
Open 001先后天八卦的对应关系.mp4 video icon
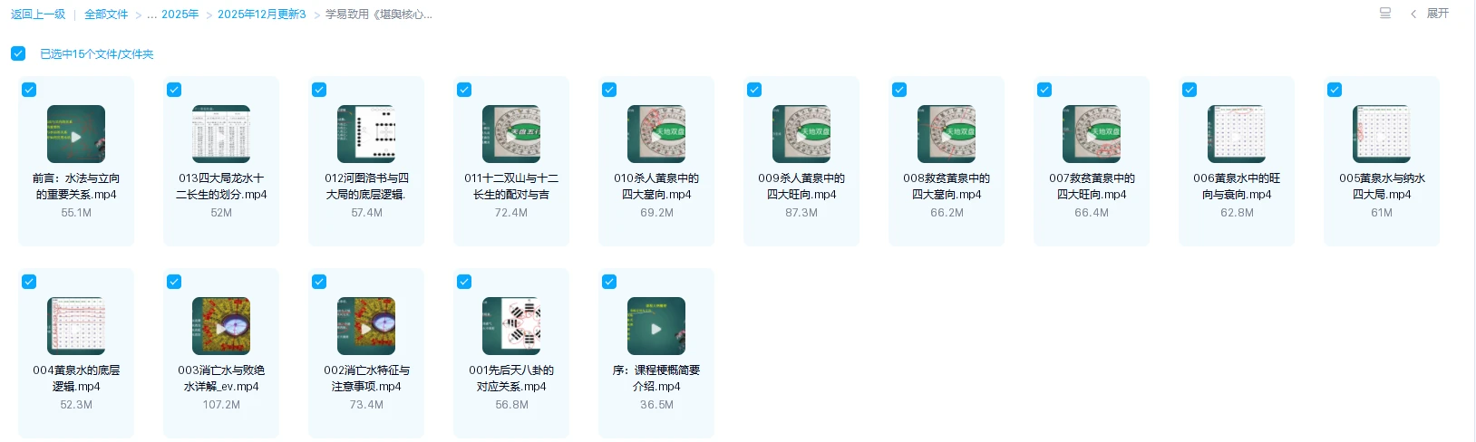click(x=511, y=326)
